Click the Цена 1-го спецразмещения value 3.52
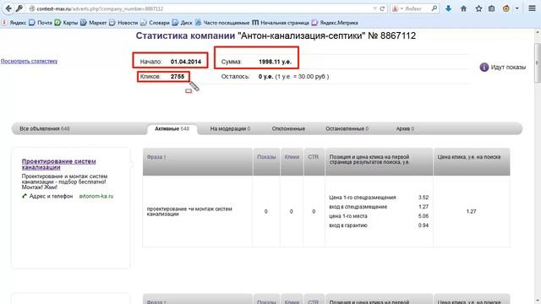This screenshot has width=541, height=304. pyautogui.click(x=424, y=198)
